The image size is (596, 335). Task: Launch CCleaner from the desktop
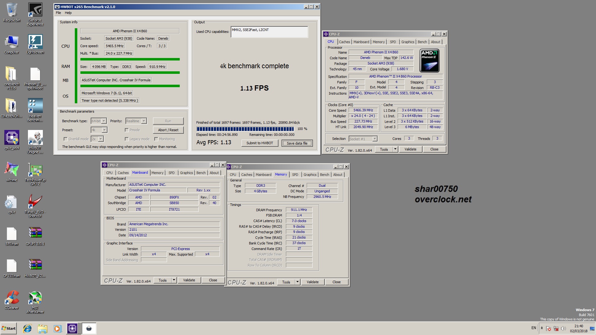11,300
